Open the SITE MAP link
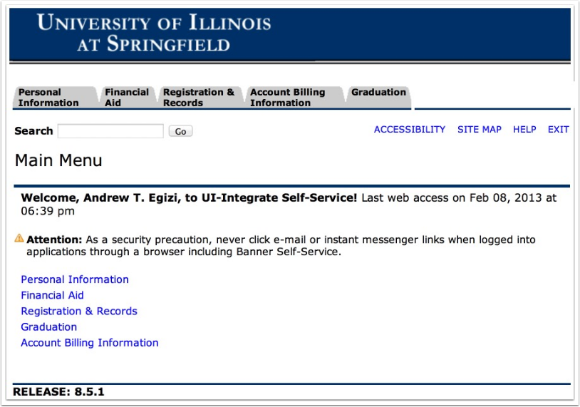580x407 pixels. click(x=480, y=130)
